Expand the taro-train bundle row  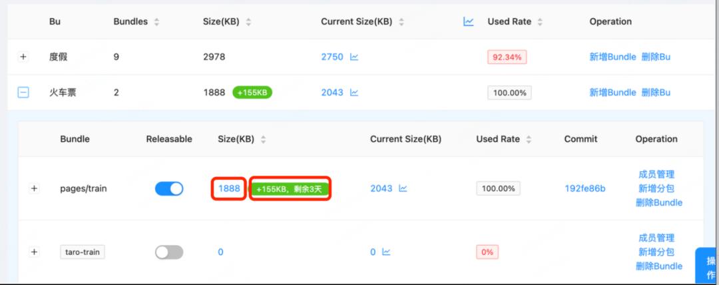(x=35, y=252)
